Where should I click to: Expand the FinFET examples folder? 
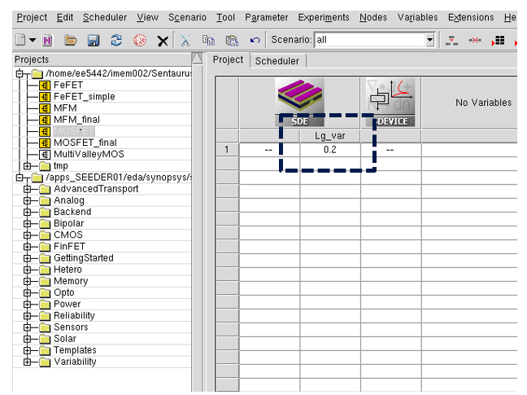click(27, 247)
